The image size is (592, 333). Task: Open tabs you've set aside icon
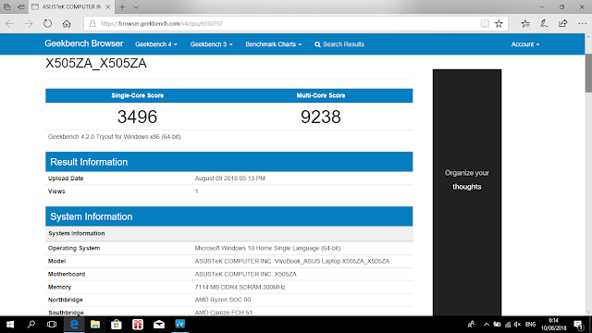click(x=6, y=6)
